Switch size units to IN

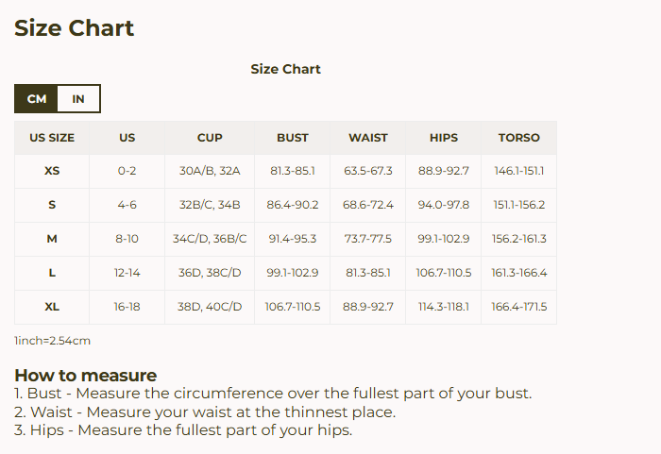78,99
